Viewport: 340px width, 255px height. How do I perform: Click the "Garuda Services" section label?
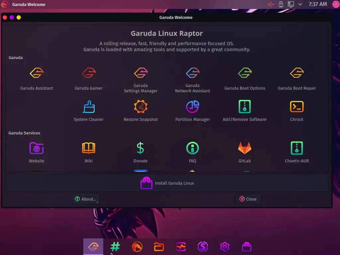coord(24,133)
